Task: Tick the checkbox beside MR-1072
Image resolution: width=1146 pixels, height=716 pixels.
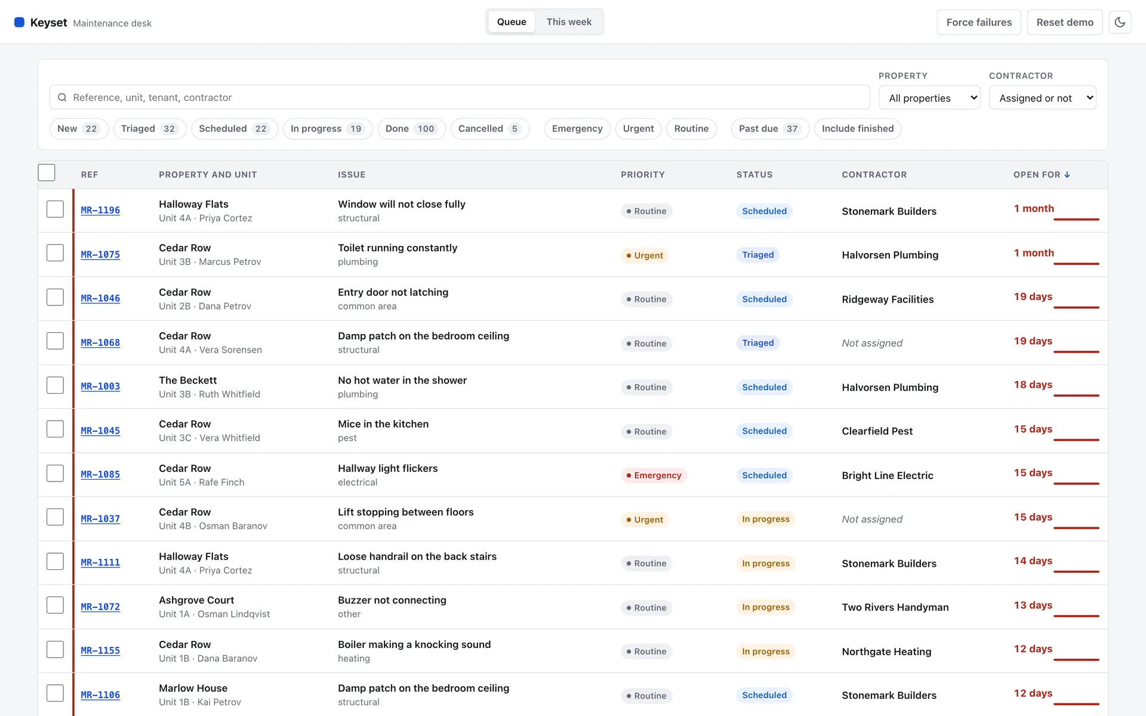Action: point(55,605)
